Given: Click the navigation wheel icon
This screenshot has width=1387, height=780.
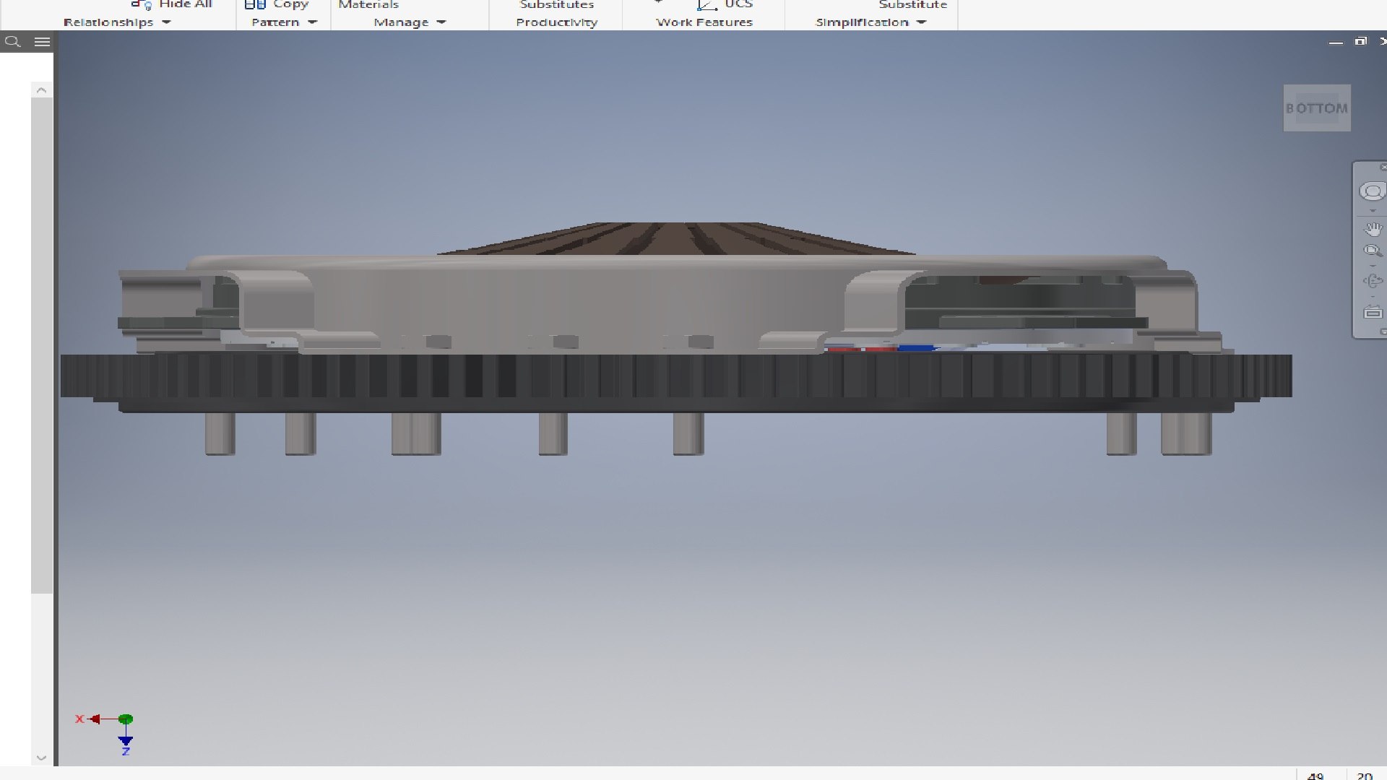Looking at the screenshot, I should coord(1372,191).
